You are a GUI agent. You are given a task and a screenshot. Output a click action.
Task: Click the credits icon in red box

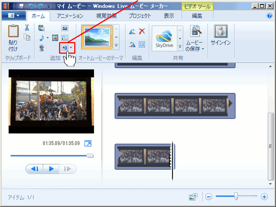pos(65,48)
